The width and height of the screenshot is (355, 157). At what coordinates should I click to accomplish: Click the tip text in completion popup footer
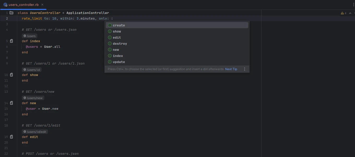(165, 69)
